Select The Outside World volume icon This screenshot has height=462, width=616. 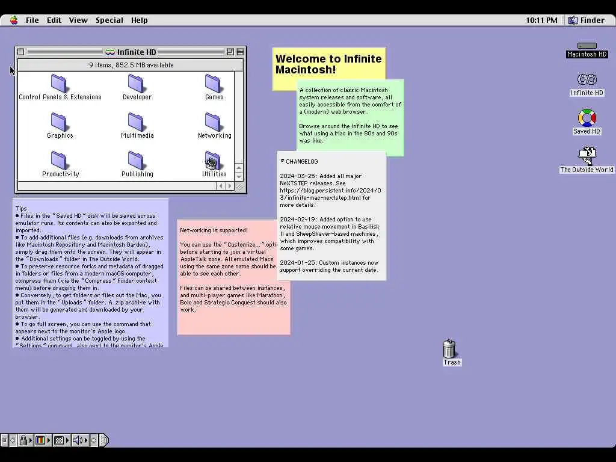click(587, 156)
